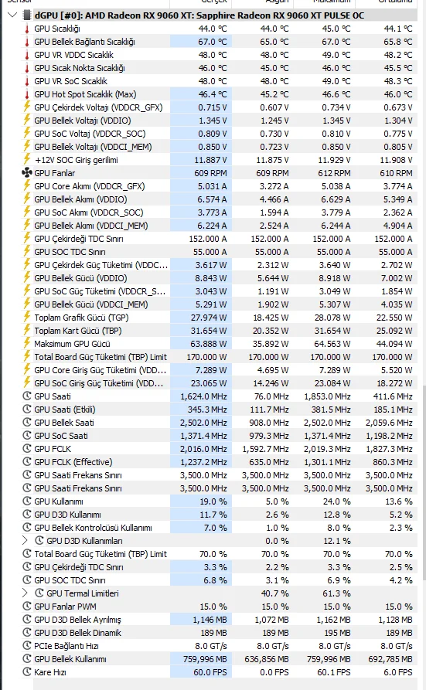Select the GPU FCLK (Effective) row
The image size is (426, 690).
coord(219,462)
